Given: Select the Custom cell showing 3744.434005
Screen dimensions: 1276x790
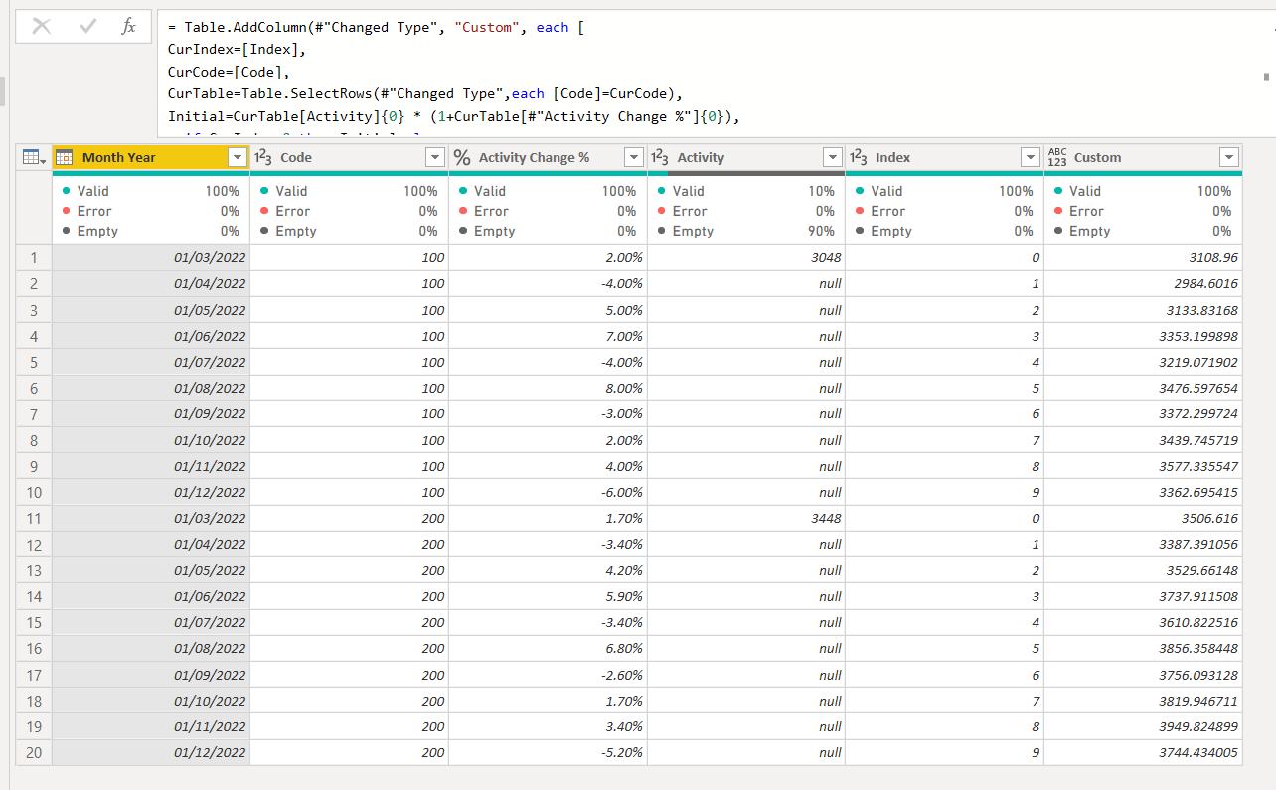Looking at the screenshot, I should (1143, 752).
